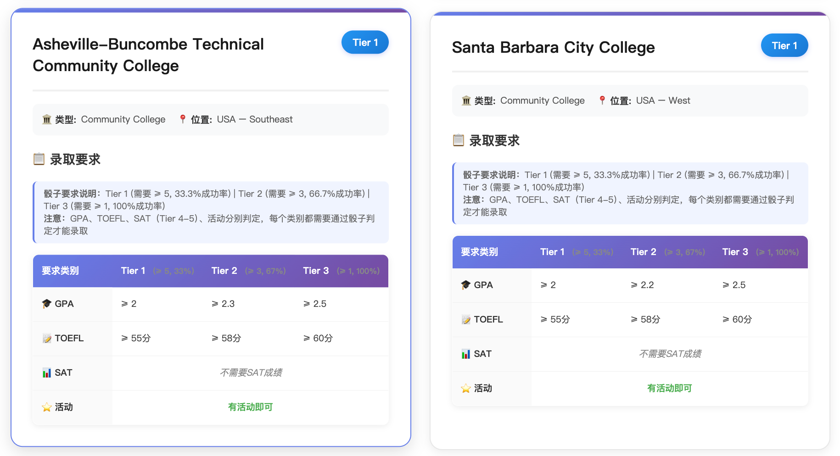
Task: Click the memo icon beside TOEFL on the Asheville card
Action: (x=46, y=338)
